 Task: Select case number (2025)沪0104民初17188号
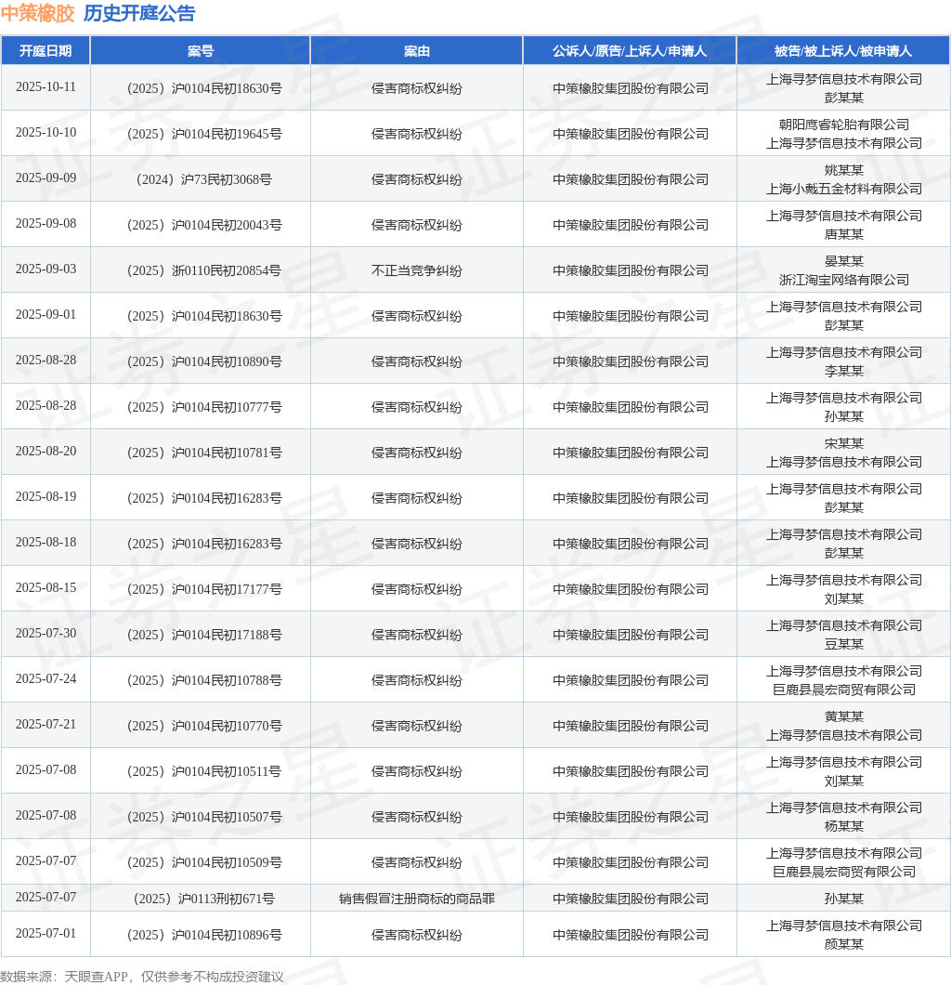pyautogui.click(x=204, y=635)
